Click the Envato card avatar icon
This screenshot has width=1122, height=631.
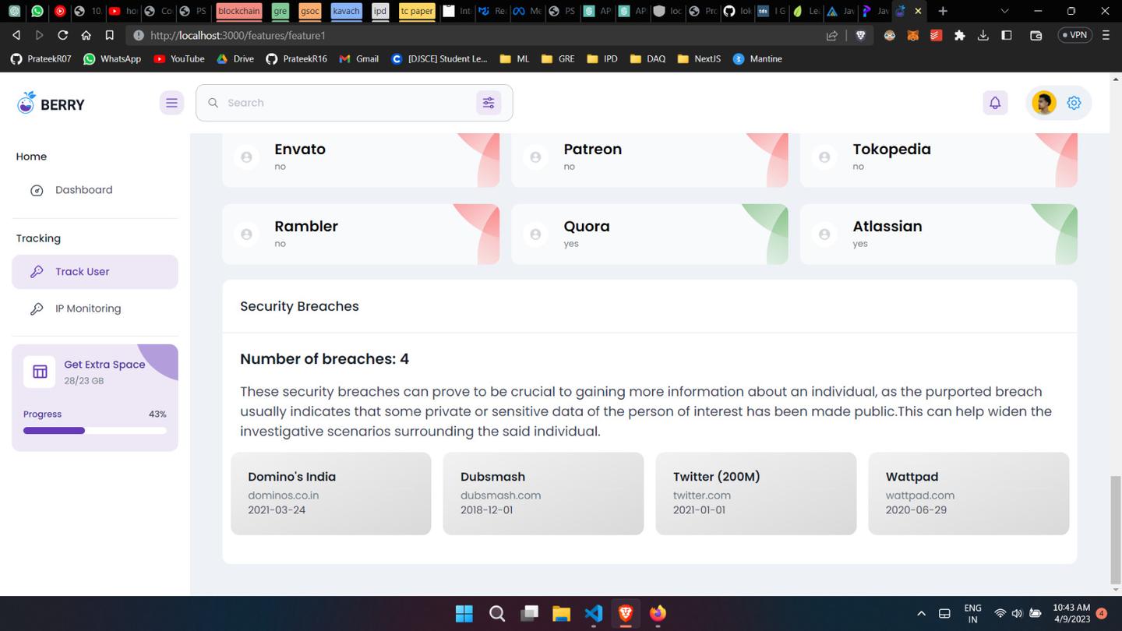pos(246,157)
